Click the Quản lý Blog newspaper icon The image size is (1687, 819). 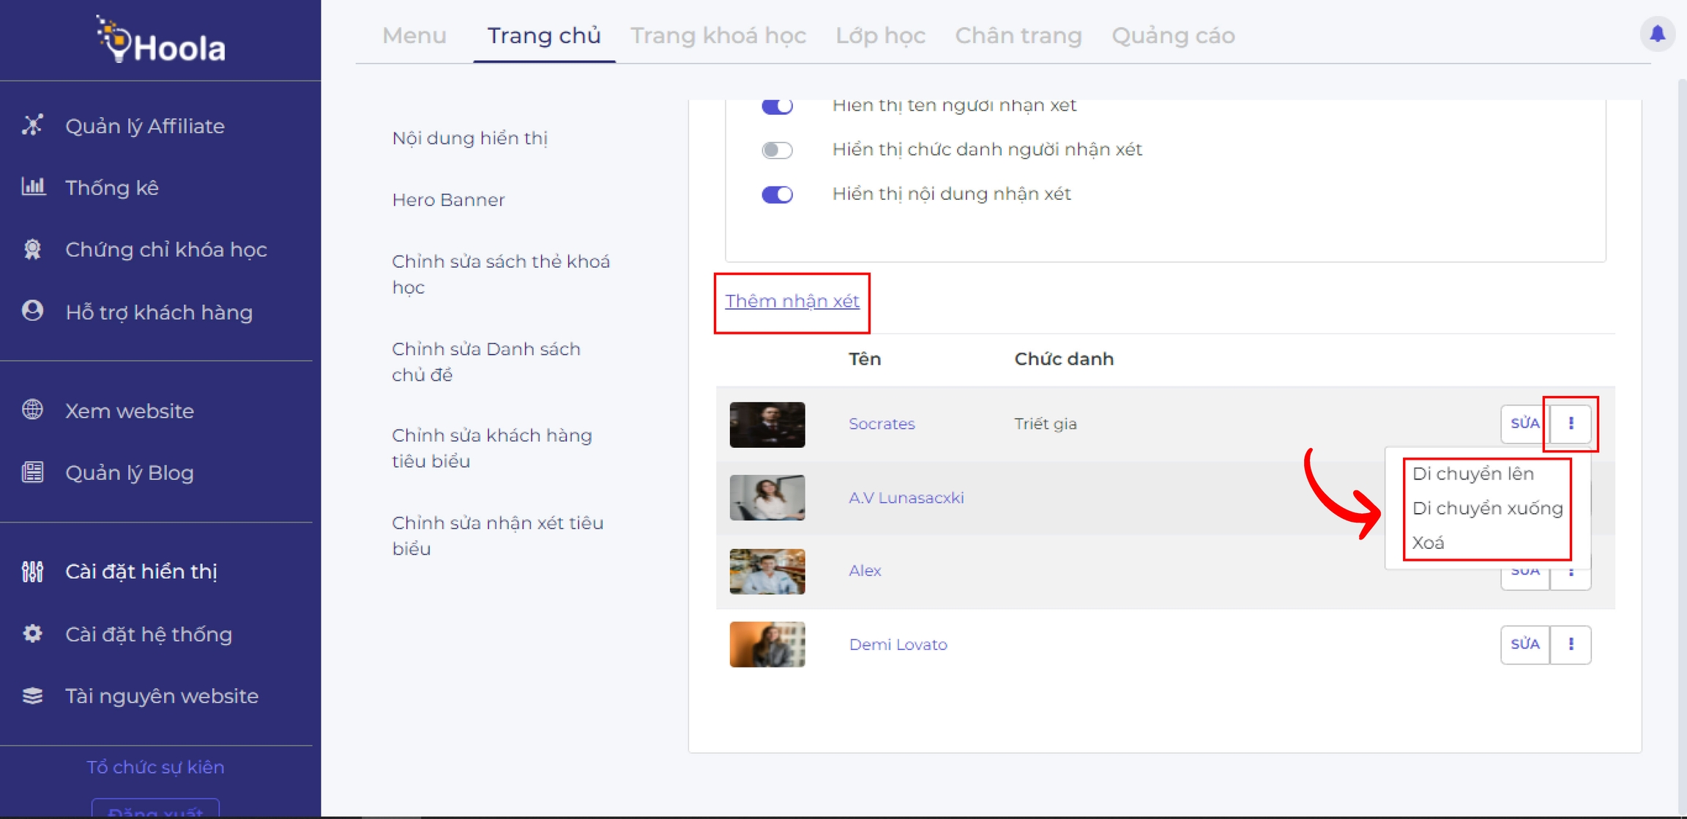click(x=32, y=472)
